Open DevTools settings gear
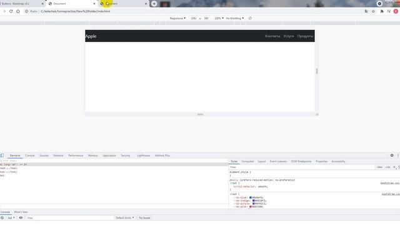Viewport: 400px width, 225px height. [392, 156]
